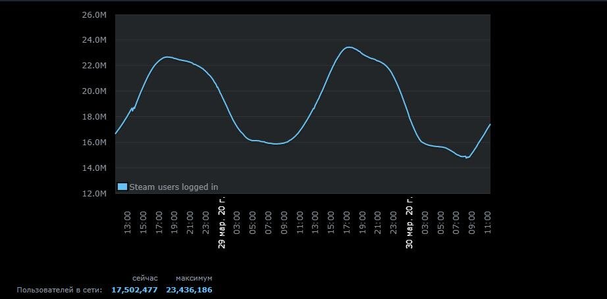Click the '30 мар. 20 г.' date label
This screenshot has width=607, height=299.
point(409,221)
